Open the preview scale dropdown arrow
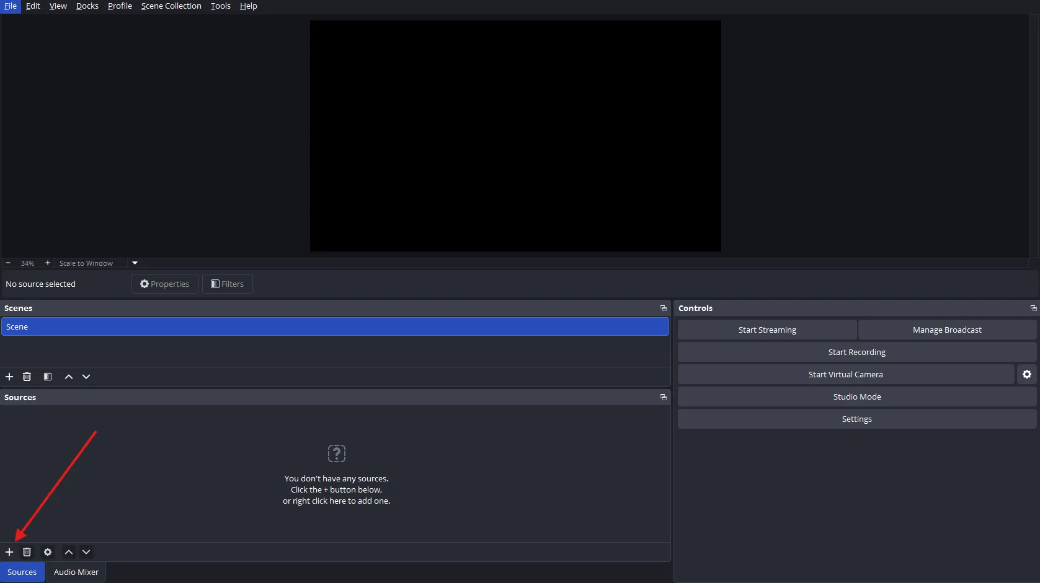Screen dimensions: 1040x583 coord(134,263)
